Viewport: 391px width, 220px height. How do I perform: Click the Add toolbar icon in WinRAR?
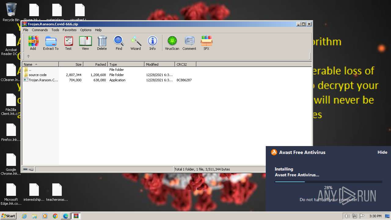pyautogui.click(x=33, y=43)
